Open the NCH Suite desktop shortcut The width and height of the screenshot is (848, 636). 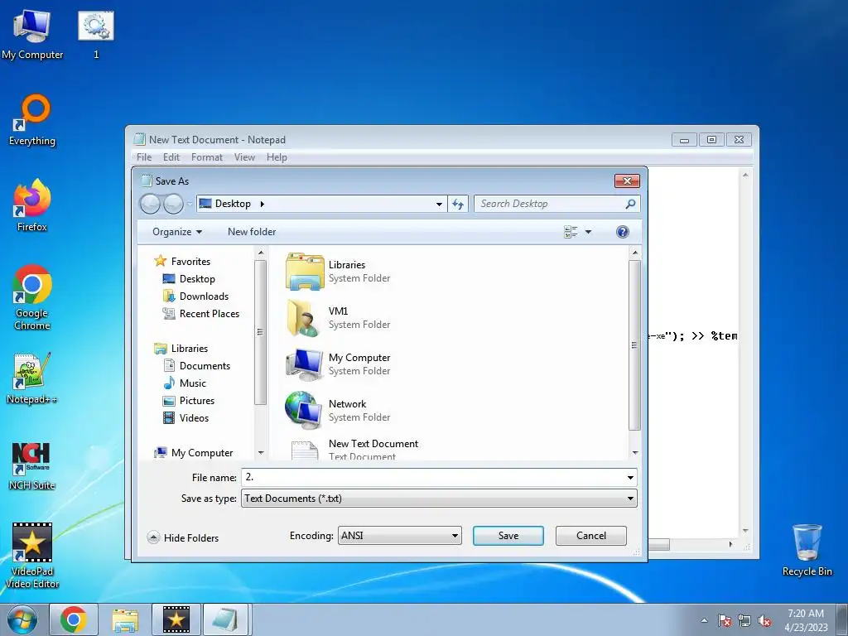(32, 466)
